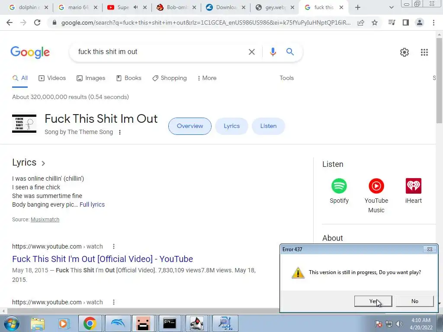443x332 pixels.
Task: Clear the search box with the X icon
Action: pos(251,52)
